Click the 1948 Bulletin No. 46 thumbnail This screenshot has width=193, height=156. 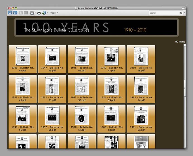coord(82,56)
